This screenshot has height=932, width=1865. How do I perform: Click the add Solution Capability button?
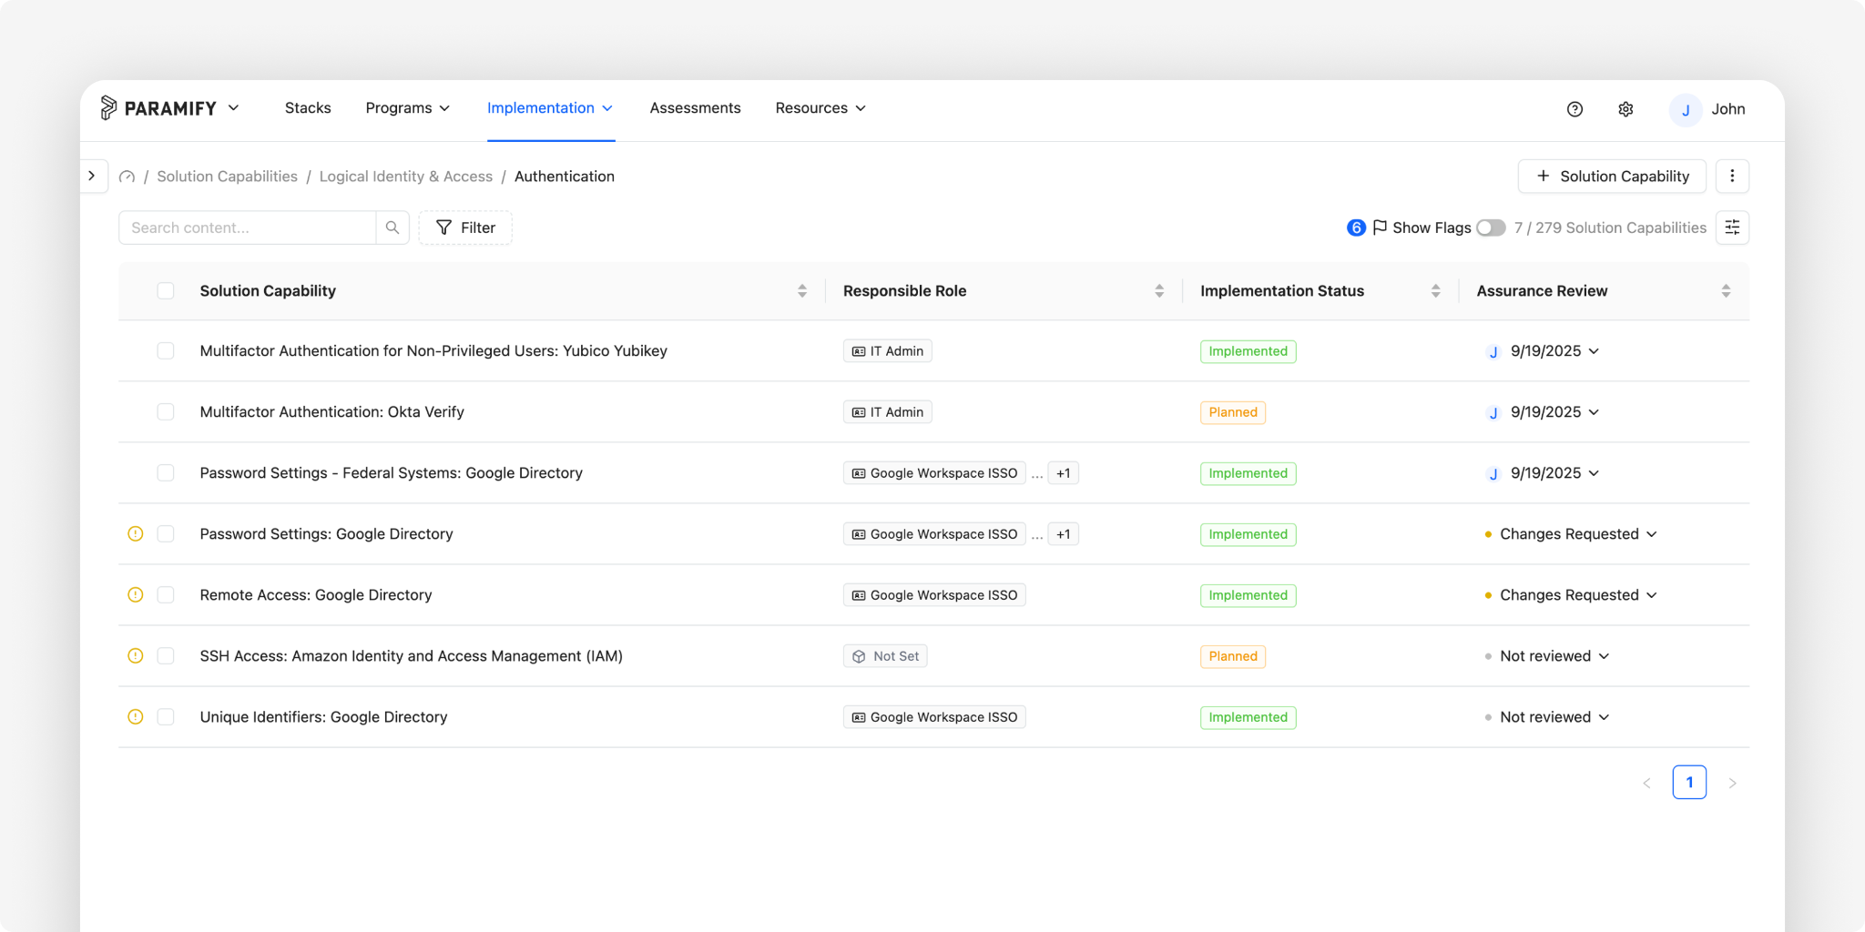(1612, 177)
